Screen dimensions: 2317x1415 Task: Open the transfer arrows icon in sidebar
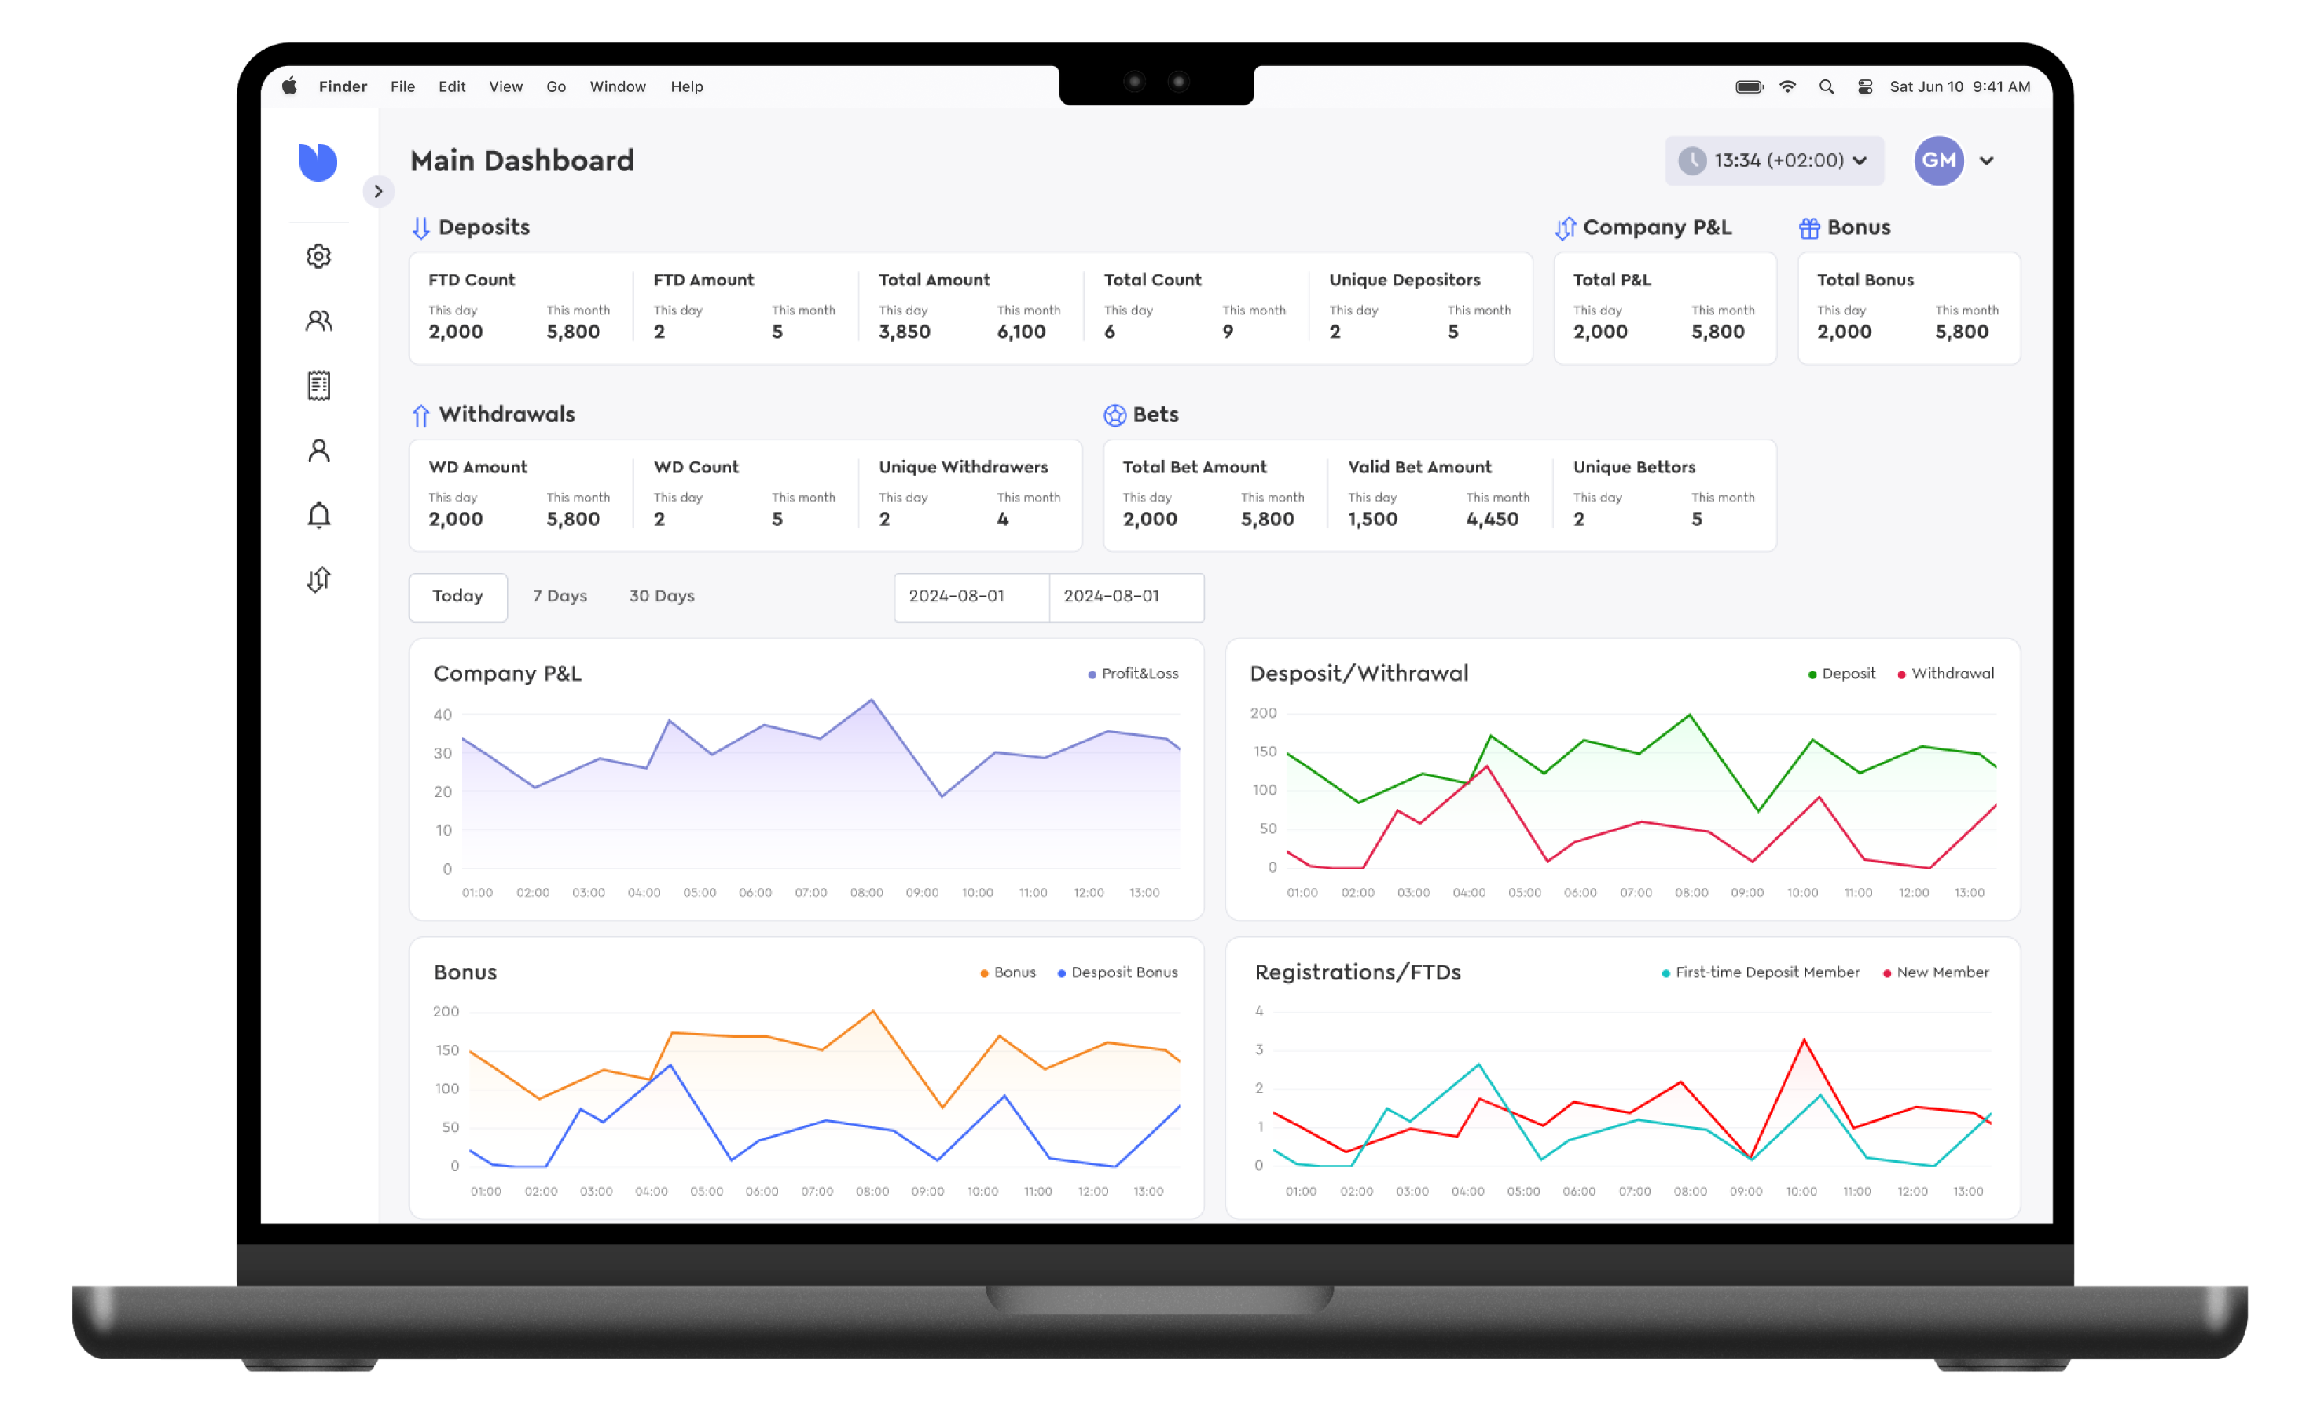pyautogui.click(x=319, y=579)
